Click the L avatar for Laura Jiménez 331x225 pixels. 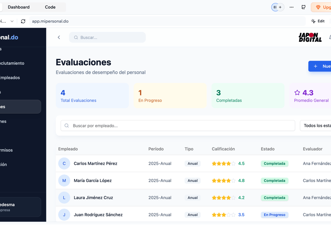click(x=64, y=197)
